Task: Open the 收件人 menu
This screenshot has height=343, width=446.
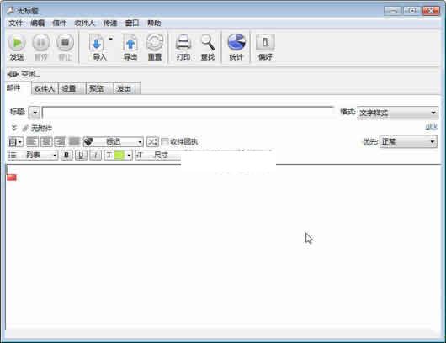Action: point(84,23)
